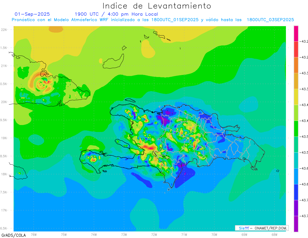The image size is (308, 238).
Task: Click the "21N" latitude label
Action: coord(4,66)
